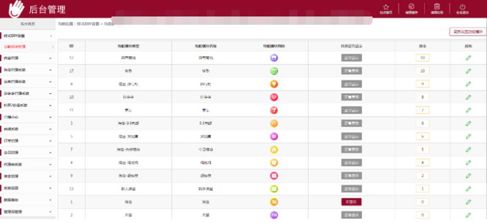The height and width of the screenshot is (223, 487).
Task: Click the green pencil edit icon for ID 12
Action: pos(468,57)
